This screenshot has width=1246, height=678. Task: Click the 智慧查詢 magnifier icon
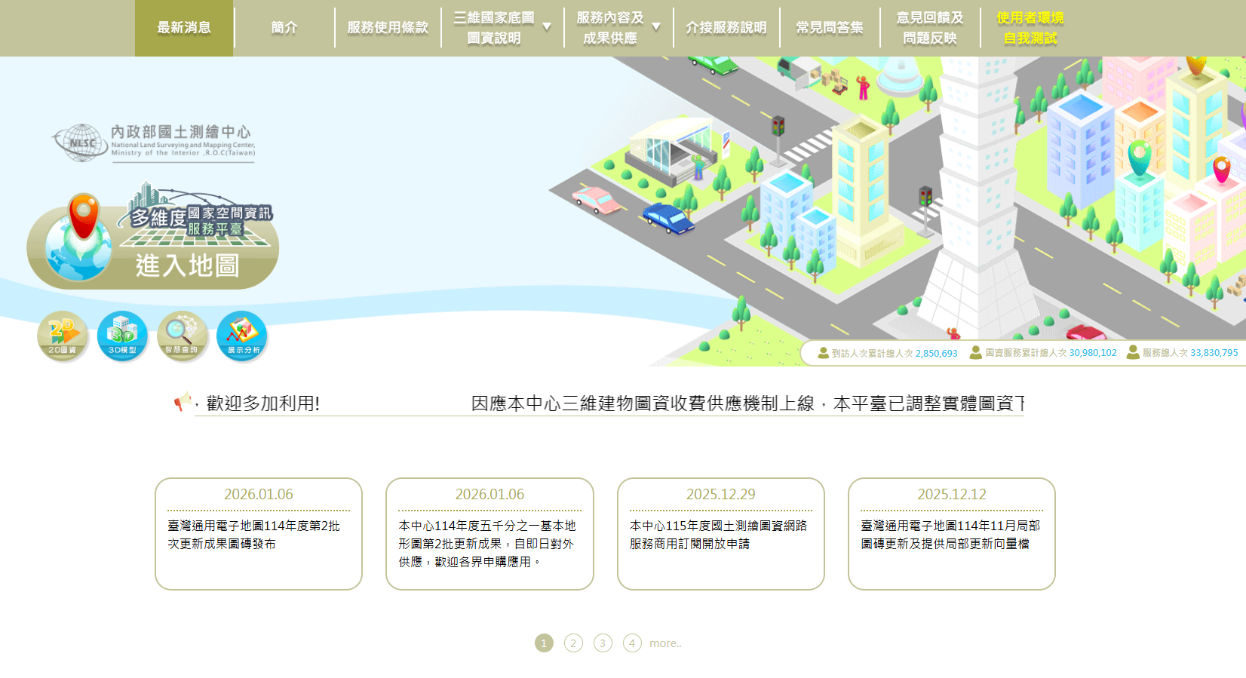click(x=182, y=336)
